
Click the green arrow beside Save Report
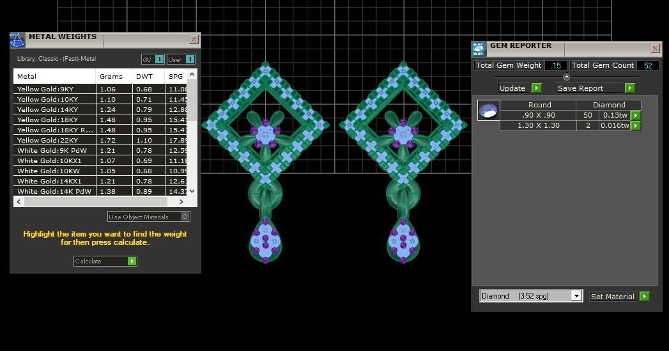[x=629, y=88]
